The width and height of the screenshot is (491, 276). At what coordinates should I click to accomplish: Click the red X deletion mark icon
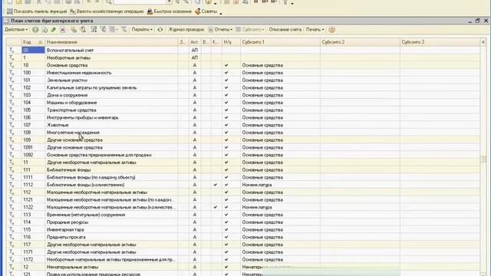[63, 30]
